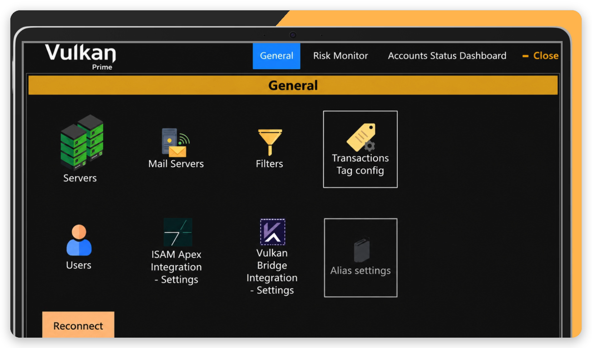Image resolution: width=592 pixels, height=348 pixels.
Task: Open the Transactions Tag config tile
Action: [x=360, y=149]
